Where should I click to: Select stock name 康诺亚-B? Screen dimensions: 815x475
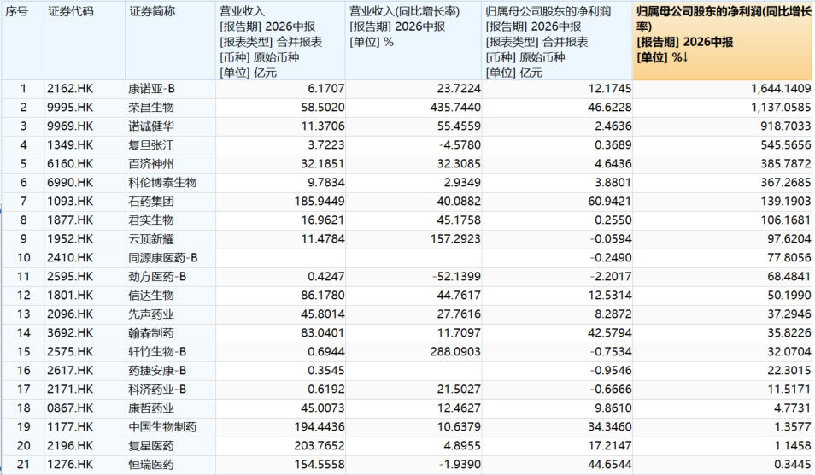coord(152,89)
